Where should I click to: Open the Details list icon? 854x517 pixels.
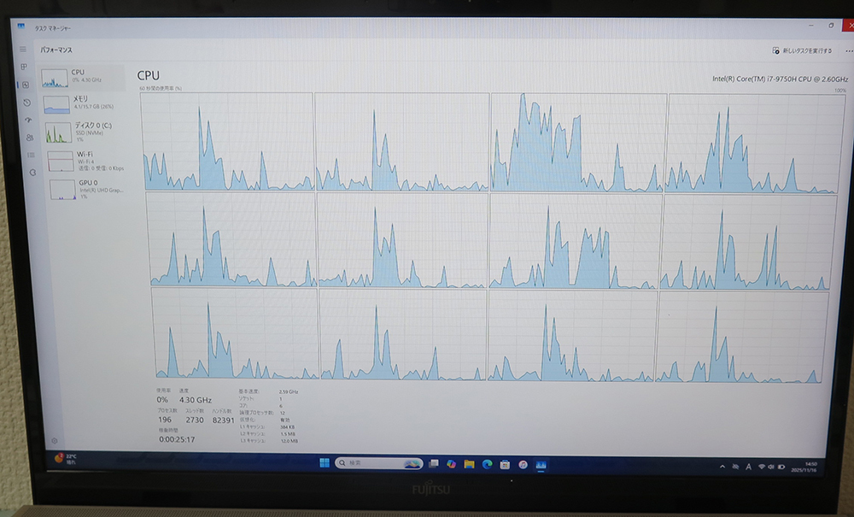click(x=31, y=155)
